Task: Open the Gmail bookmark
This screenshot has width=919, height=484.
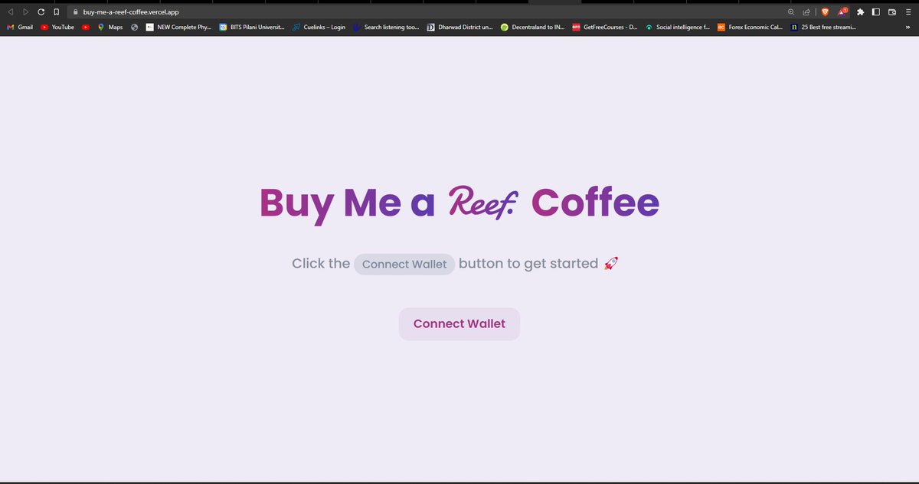Action: [x=20, y=27]
